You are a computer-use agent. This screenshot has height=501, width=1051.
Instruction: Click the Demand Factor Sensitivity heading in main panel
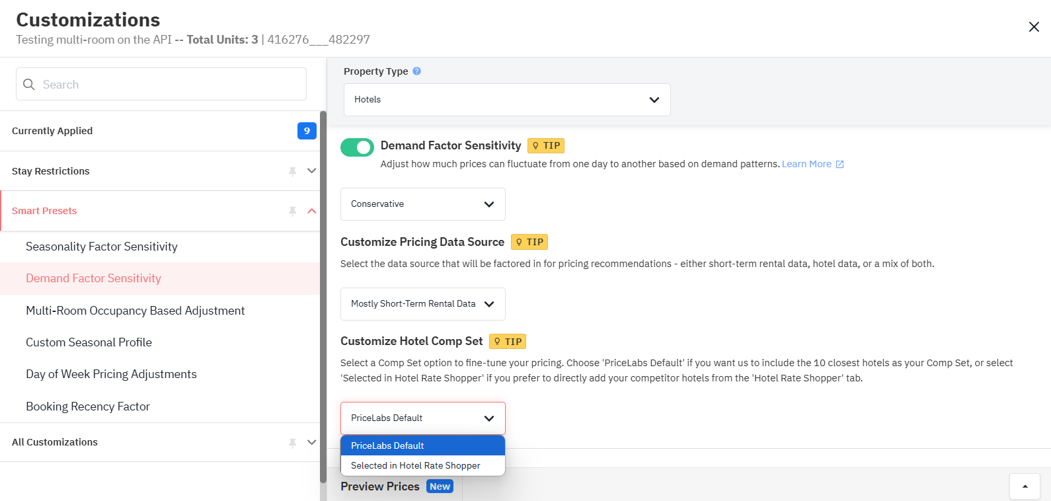[x=451, y=145]
